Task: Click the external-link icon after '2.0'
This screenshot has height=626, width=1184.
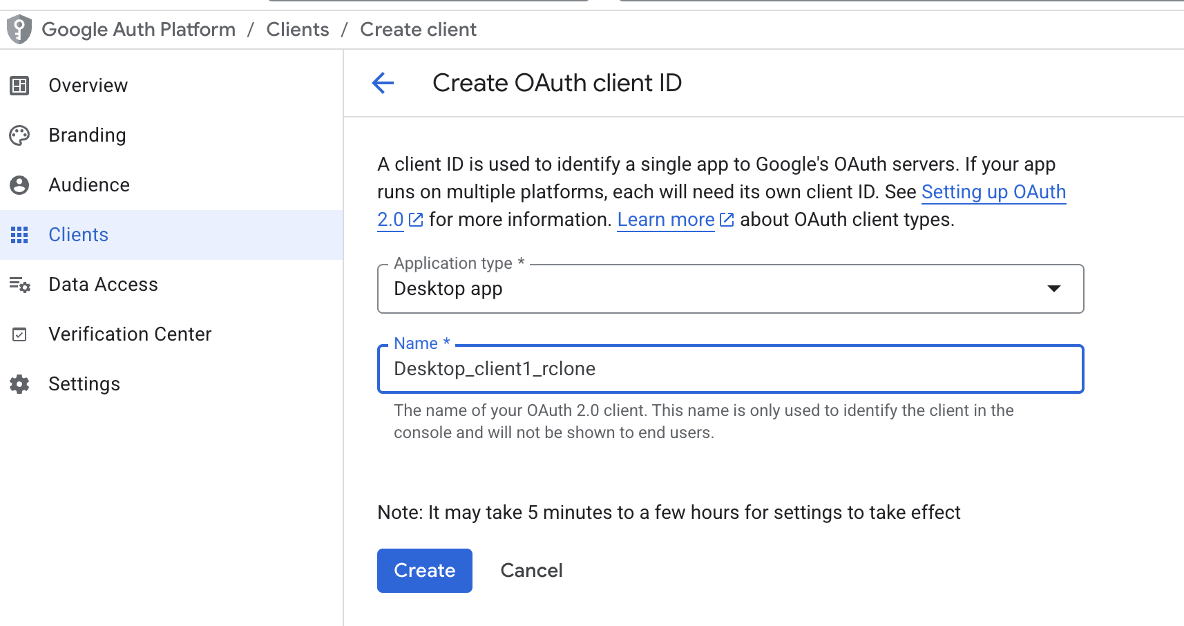Action: pos(416,220)
